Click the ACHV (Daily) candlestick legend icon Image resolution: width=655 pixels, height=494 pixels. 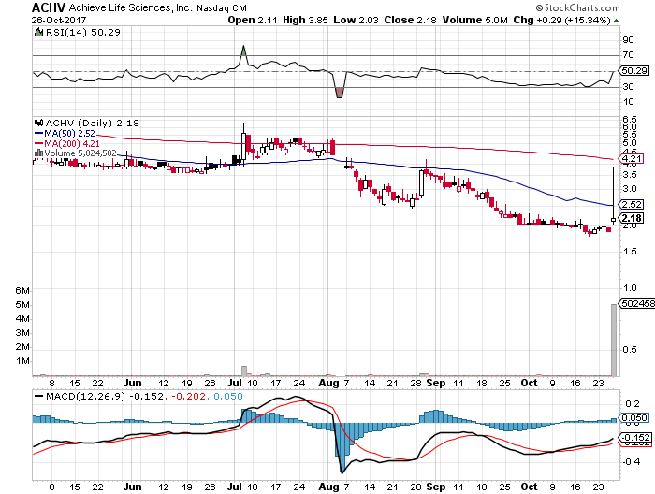(37, 122)
